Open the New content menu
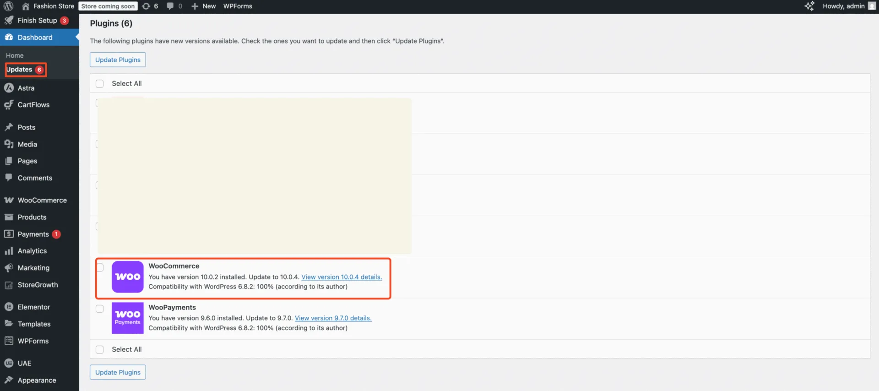Screen dimensions: 879x391 click(209, 6)
